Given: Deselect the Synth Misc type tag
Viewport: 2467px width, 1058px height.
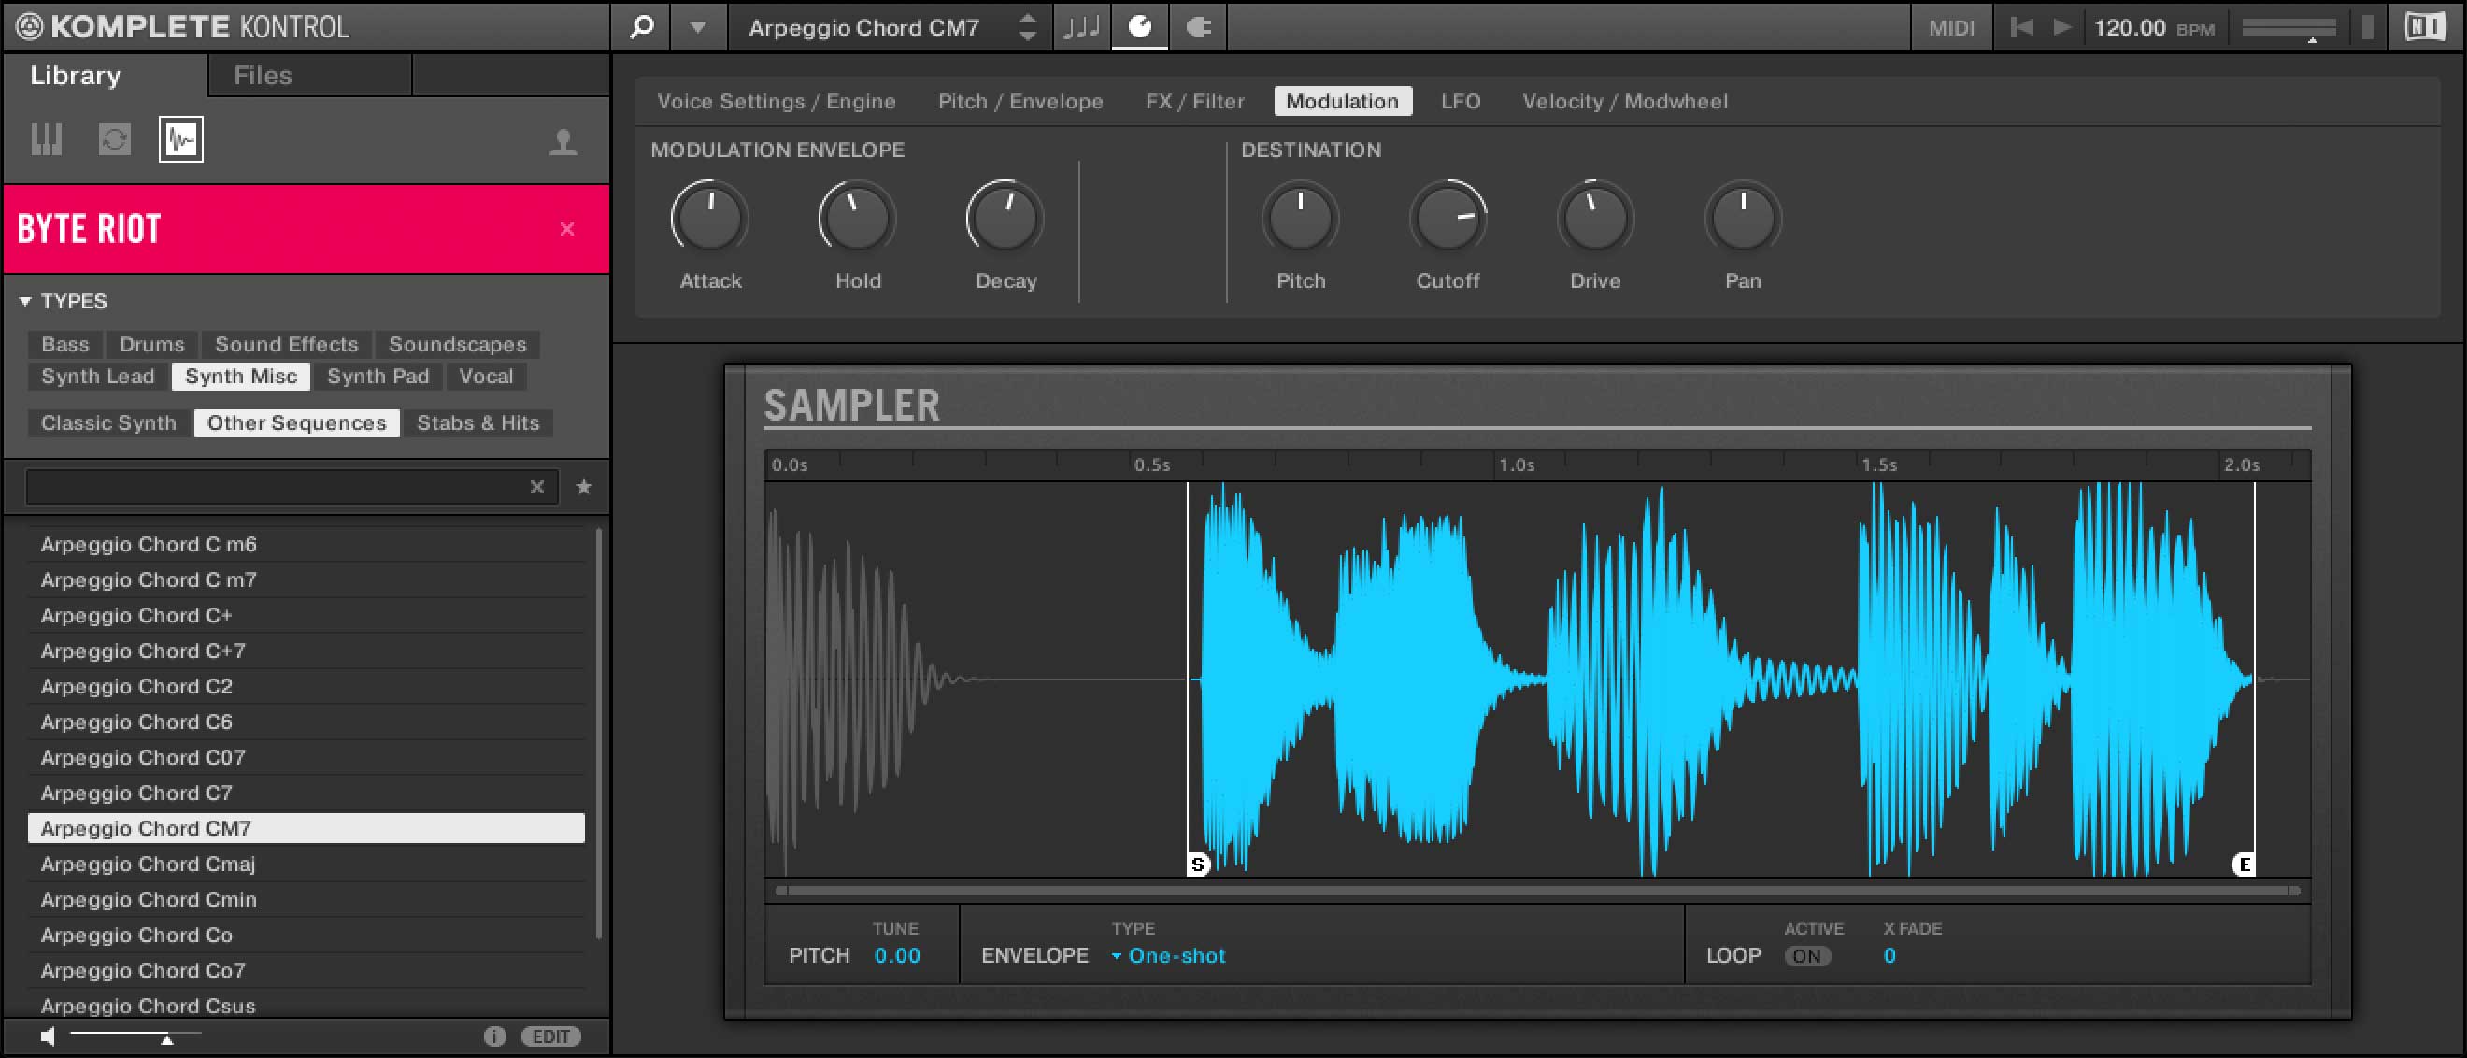Looking at the screenshot, I should [241, 377].
